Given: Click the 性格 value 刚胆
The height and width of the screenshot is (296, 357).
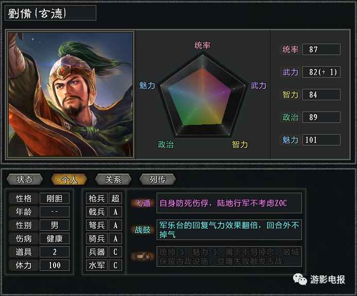Looking at the screenshot, I should pyautogui.click(x=55, y=198).
